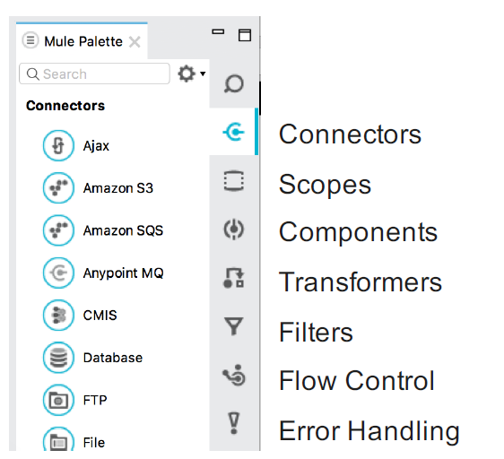Viewport: 504px width, 459px height.
Task: Choose the Database connector
Action: click(92, 358)
